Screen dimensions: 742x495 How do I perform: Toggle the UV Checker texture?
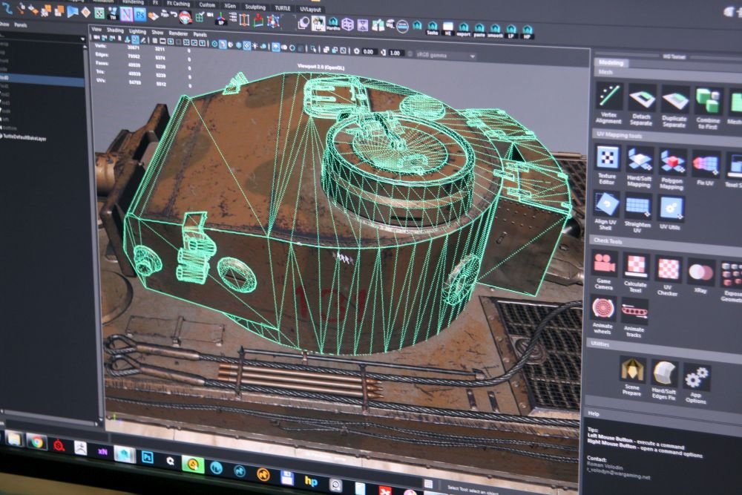tap(669, 269)
